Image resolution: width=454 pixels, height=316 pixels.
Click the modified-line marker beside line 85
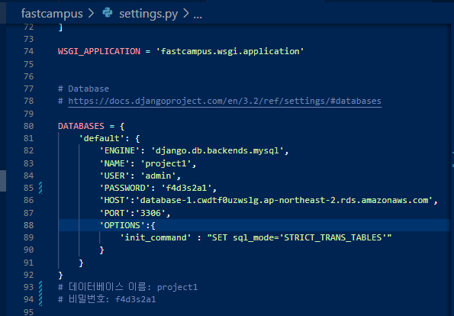coord(40,188)
